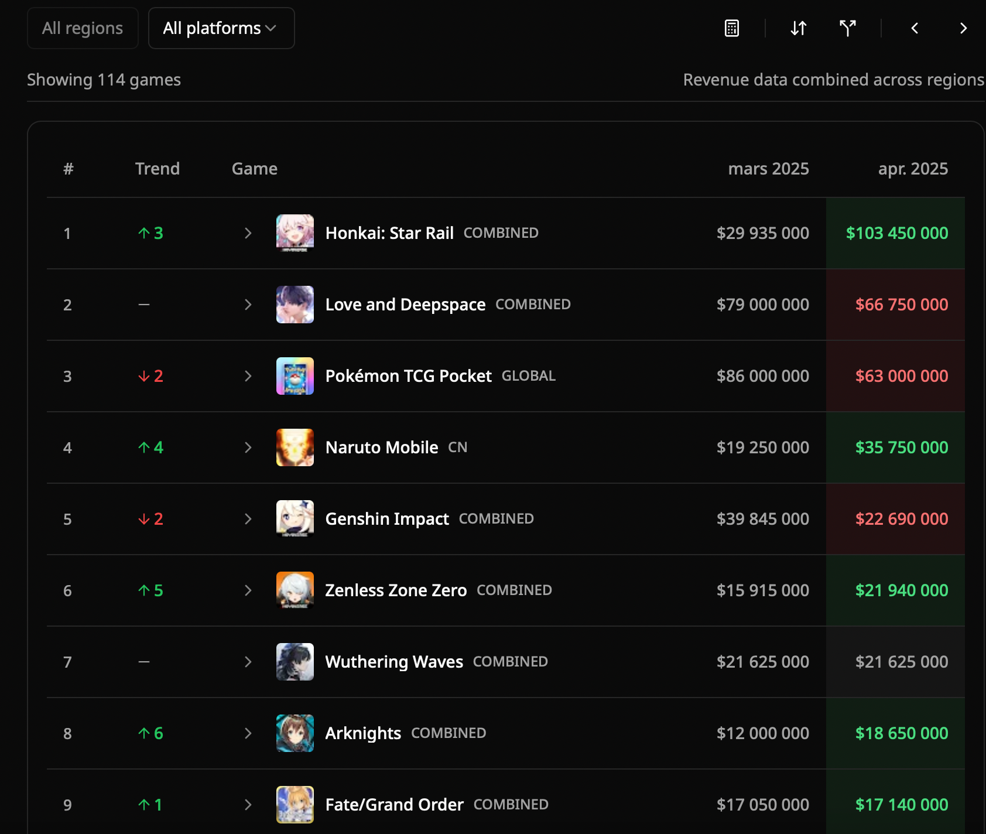
Task: Expand the Wuthering Waves row
Action: [248, 662]
